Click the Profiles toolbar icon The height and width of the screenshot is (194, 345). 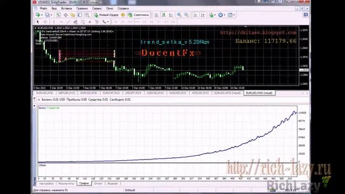(47, 15)
